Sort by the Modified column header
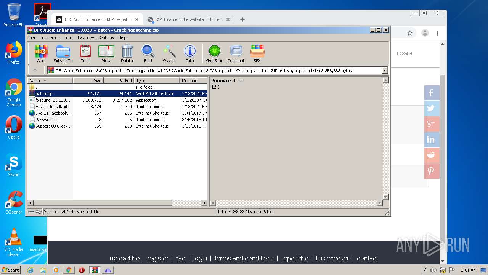This screenshot has width=488, height=275. 194,81
